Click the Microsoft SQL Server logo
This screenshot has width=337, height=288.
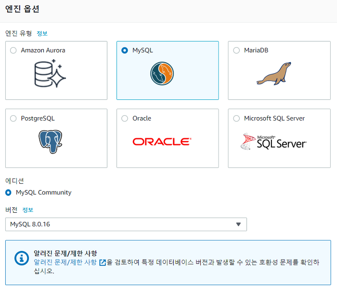273,141
